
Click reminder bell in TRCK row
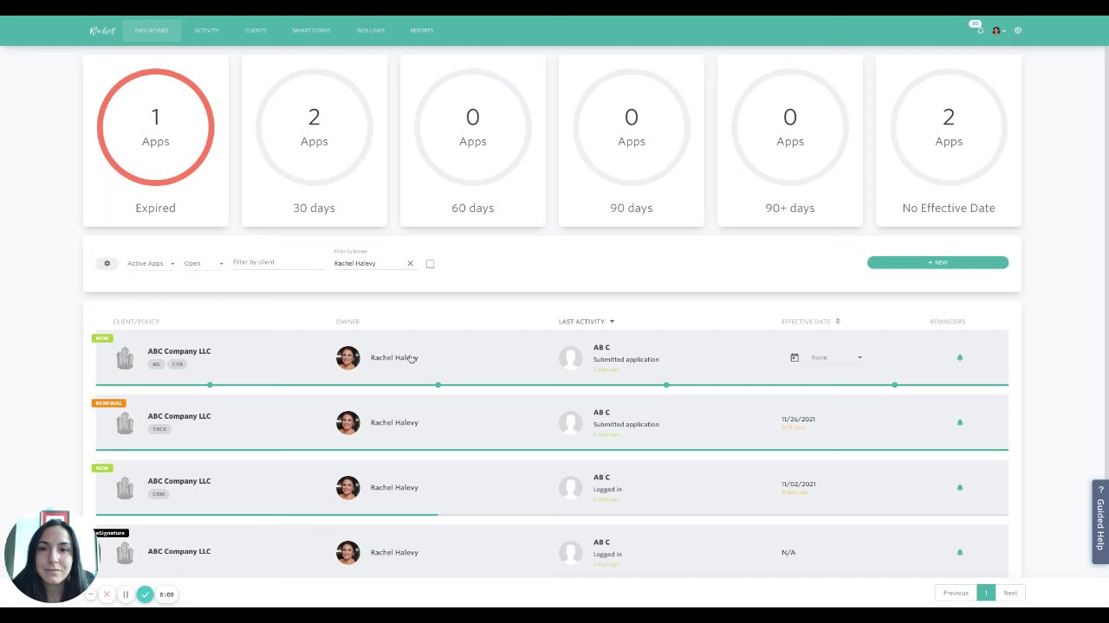click(959, 422)
